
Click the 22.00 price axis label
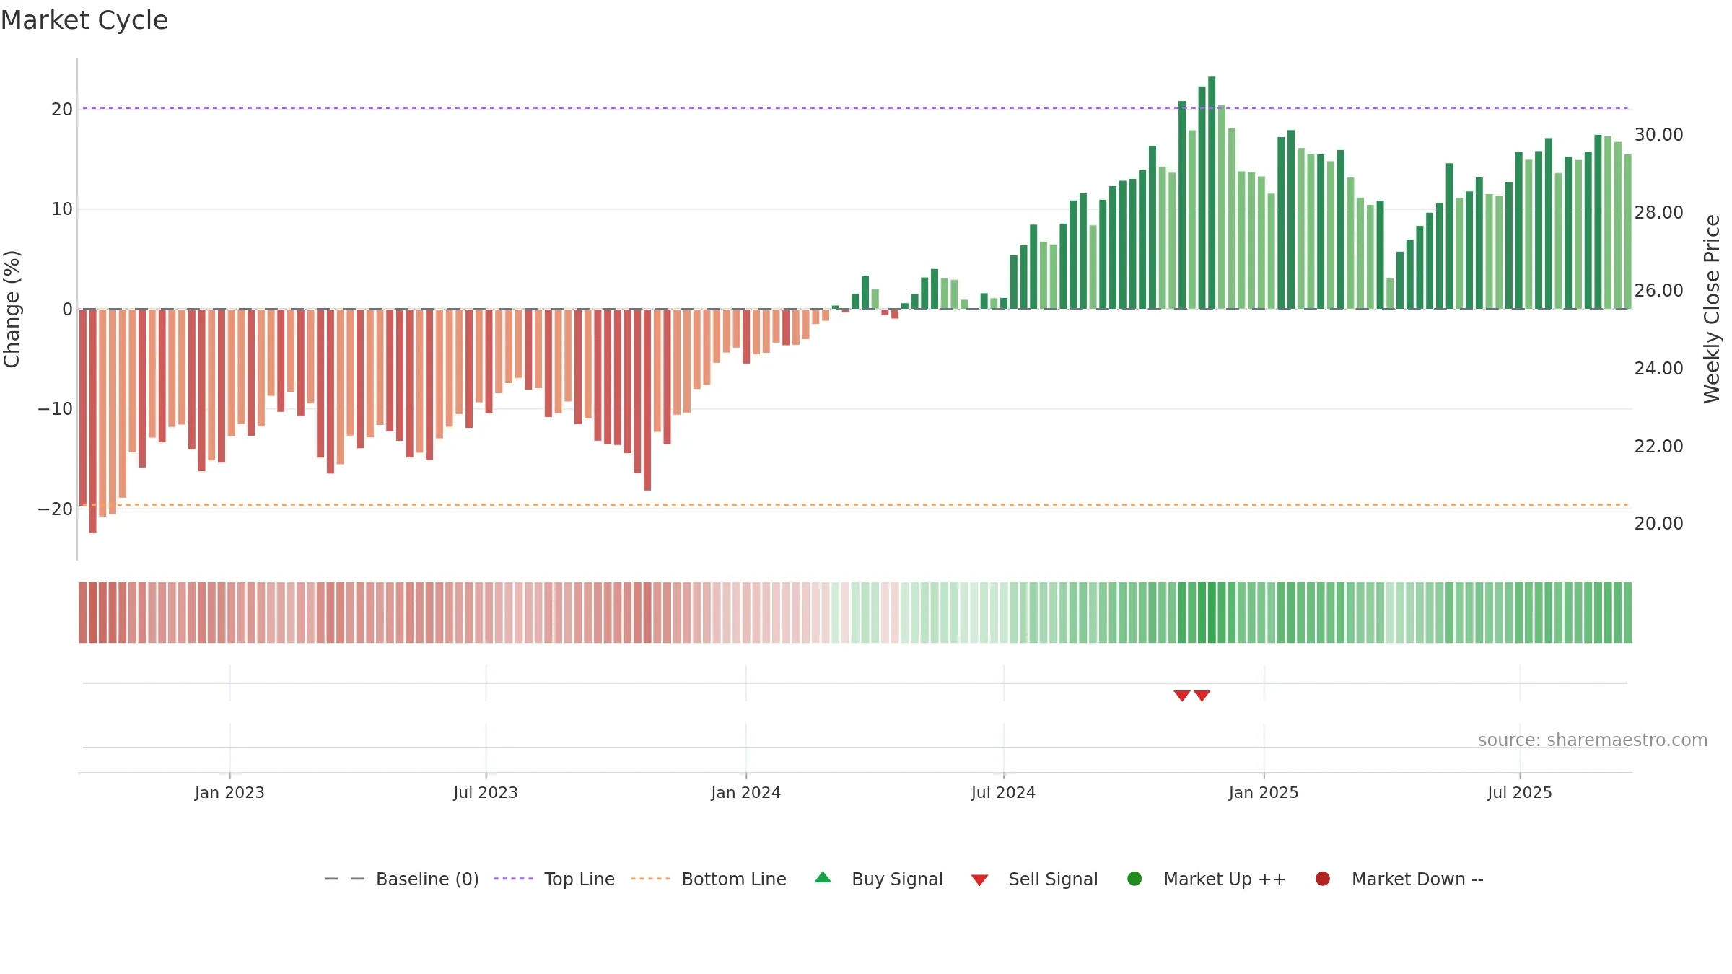point(1658,447)
